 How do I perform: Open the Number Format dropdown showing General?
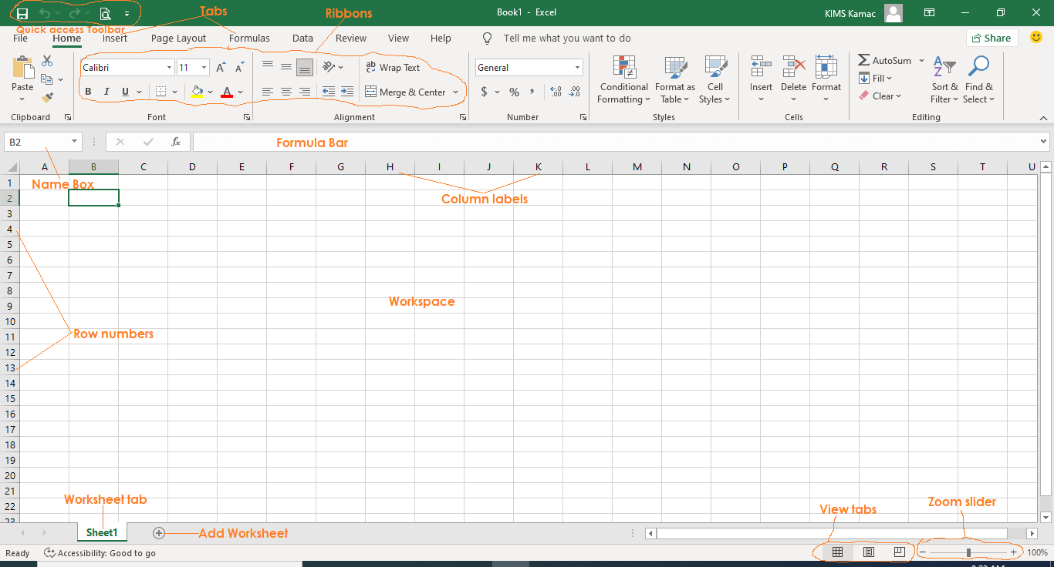click(528, 68)
